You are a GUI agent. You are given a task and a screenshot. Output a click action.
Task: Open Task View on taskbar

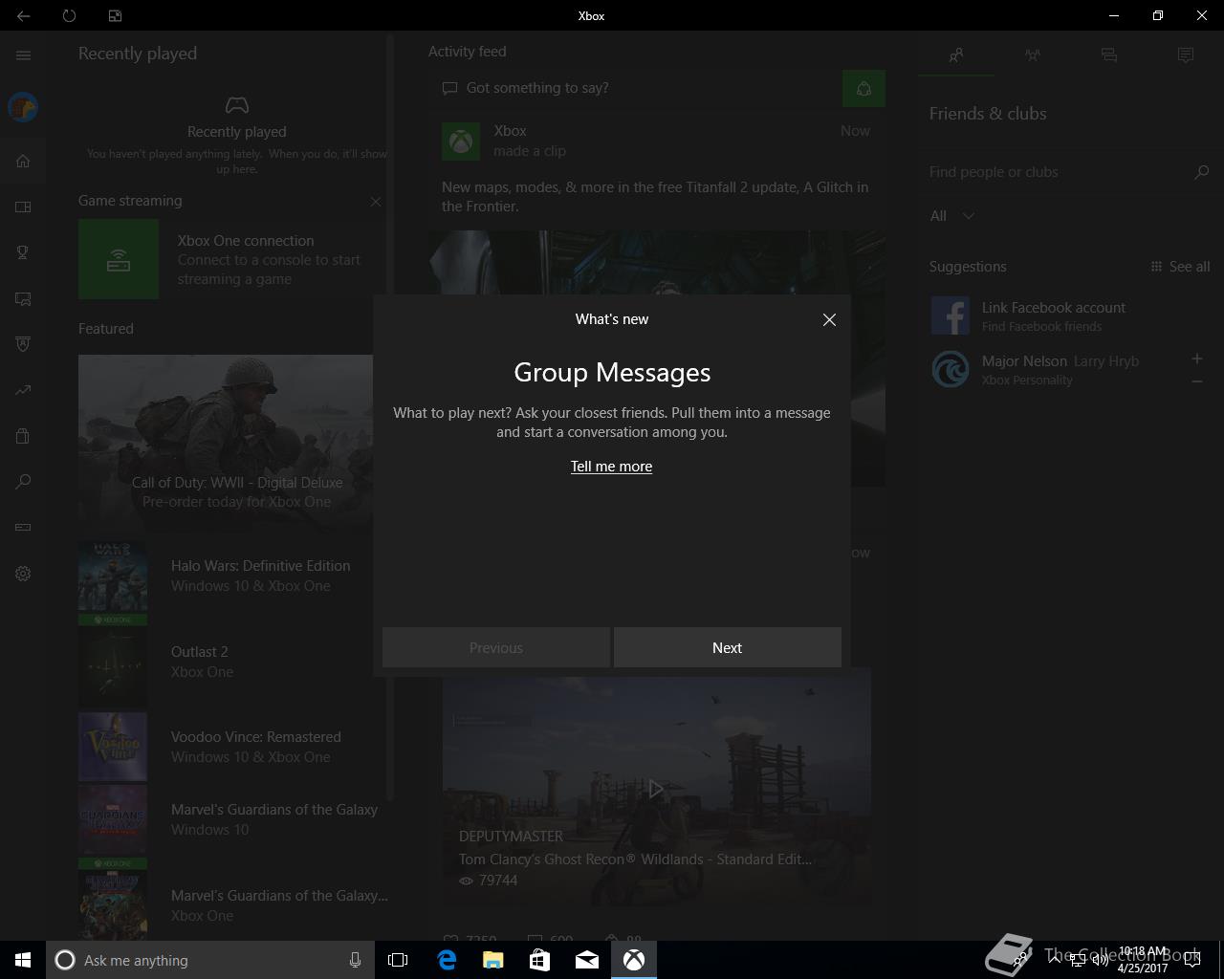pos(398,960)
